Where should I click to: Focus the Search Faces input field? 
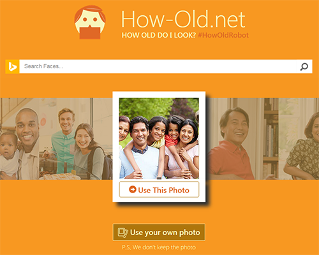click(x=158, y=66)
